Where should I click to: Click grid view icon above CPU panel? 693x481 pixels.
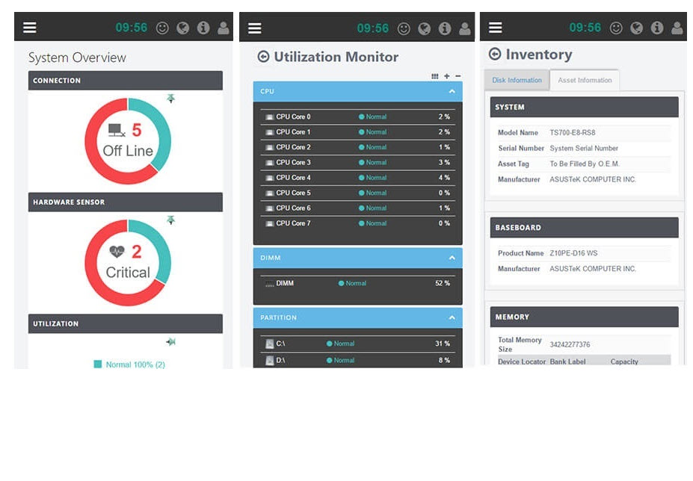(435, 76)
